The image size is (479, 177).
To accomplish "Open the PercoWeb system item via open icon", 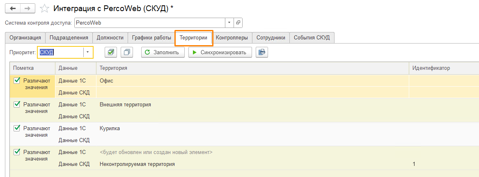I will (x=238, y=23).
